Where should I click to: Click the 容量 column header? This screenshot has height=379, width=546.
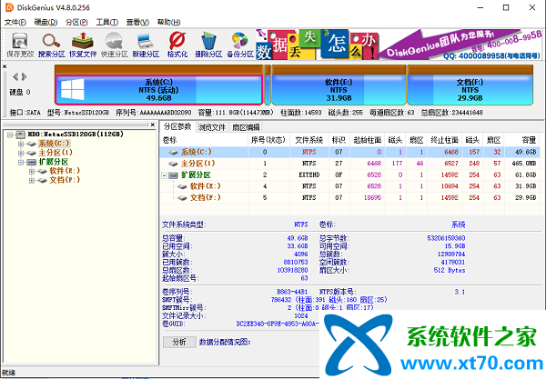[522, 140]
